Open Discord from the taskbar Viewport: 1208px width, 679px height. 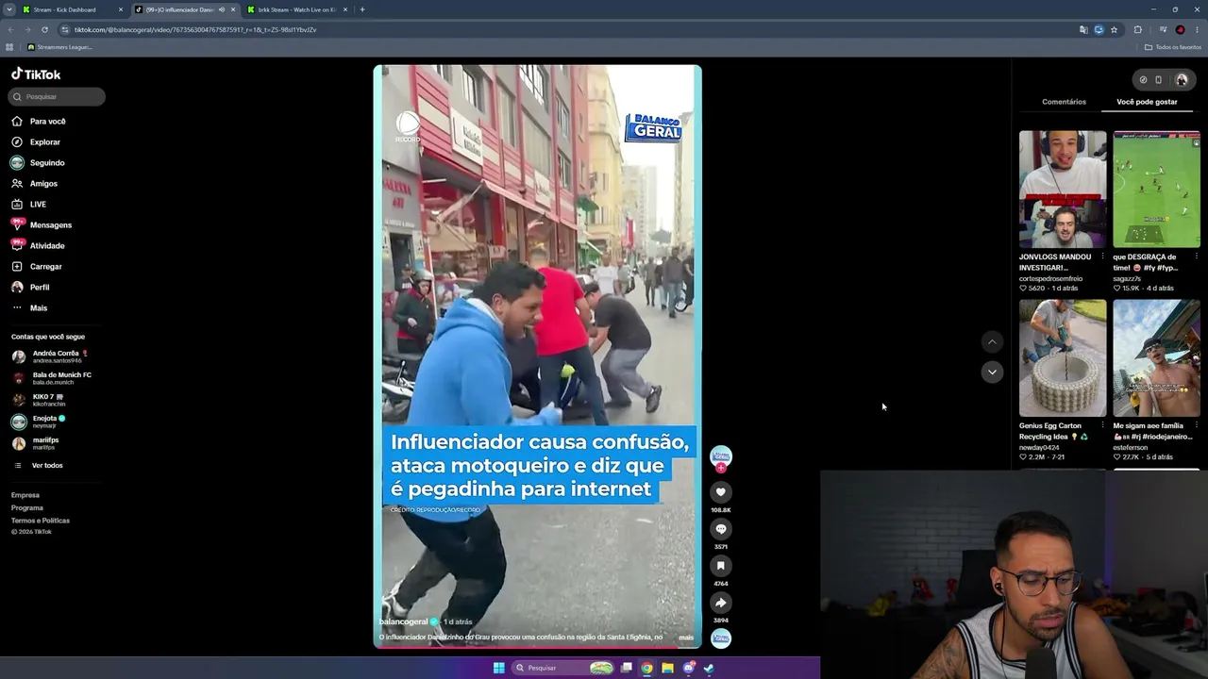pyautogui.click(x=688, y=668)
